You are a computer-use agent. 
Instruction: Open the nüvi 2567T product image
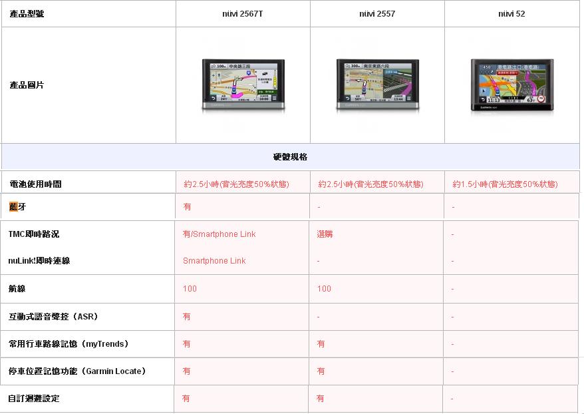coord(243,85)
